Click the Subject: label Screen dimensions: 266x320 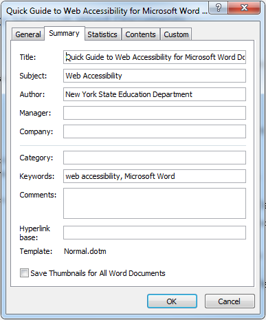pyautogui.click(x=33, y=76)
